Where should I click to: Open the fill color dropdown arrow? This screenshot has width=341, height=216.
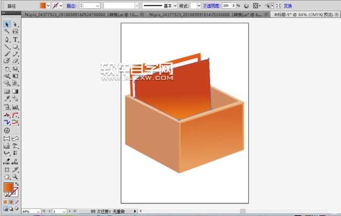48,6
